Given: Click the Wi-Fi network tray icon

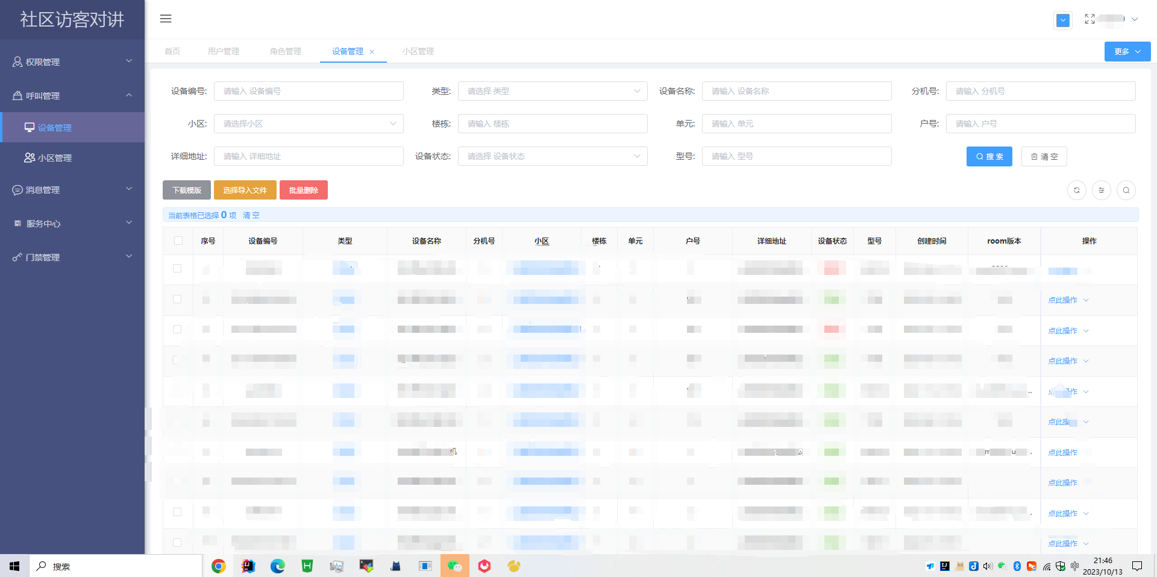Looking at the screenshot, I should point(1047,566).
